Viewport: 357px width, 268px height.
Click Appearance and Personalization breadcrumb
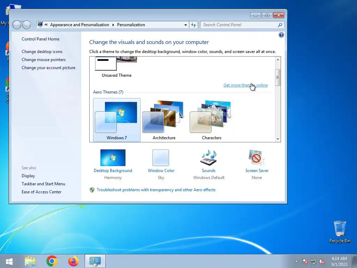coord(79,25)
